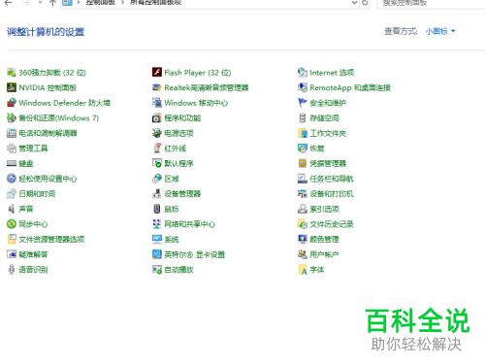Go back with the Back arrow
The width and height of the screenshot is (485, 364).
click(x=9, y=3)
